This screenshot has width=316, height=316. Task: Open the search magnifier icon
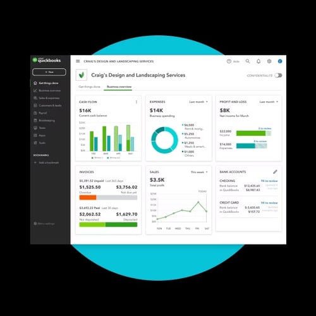[248, 61]
